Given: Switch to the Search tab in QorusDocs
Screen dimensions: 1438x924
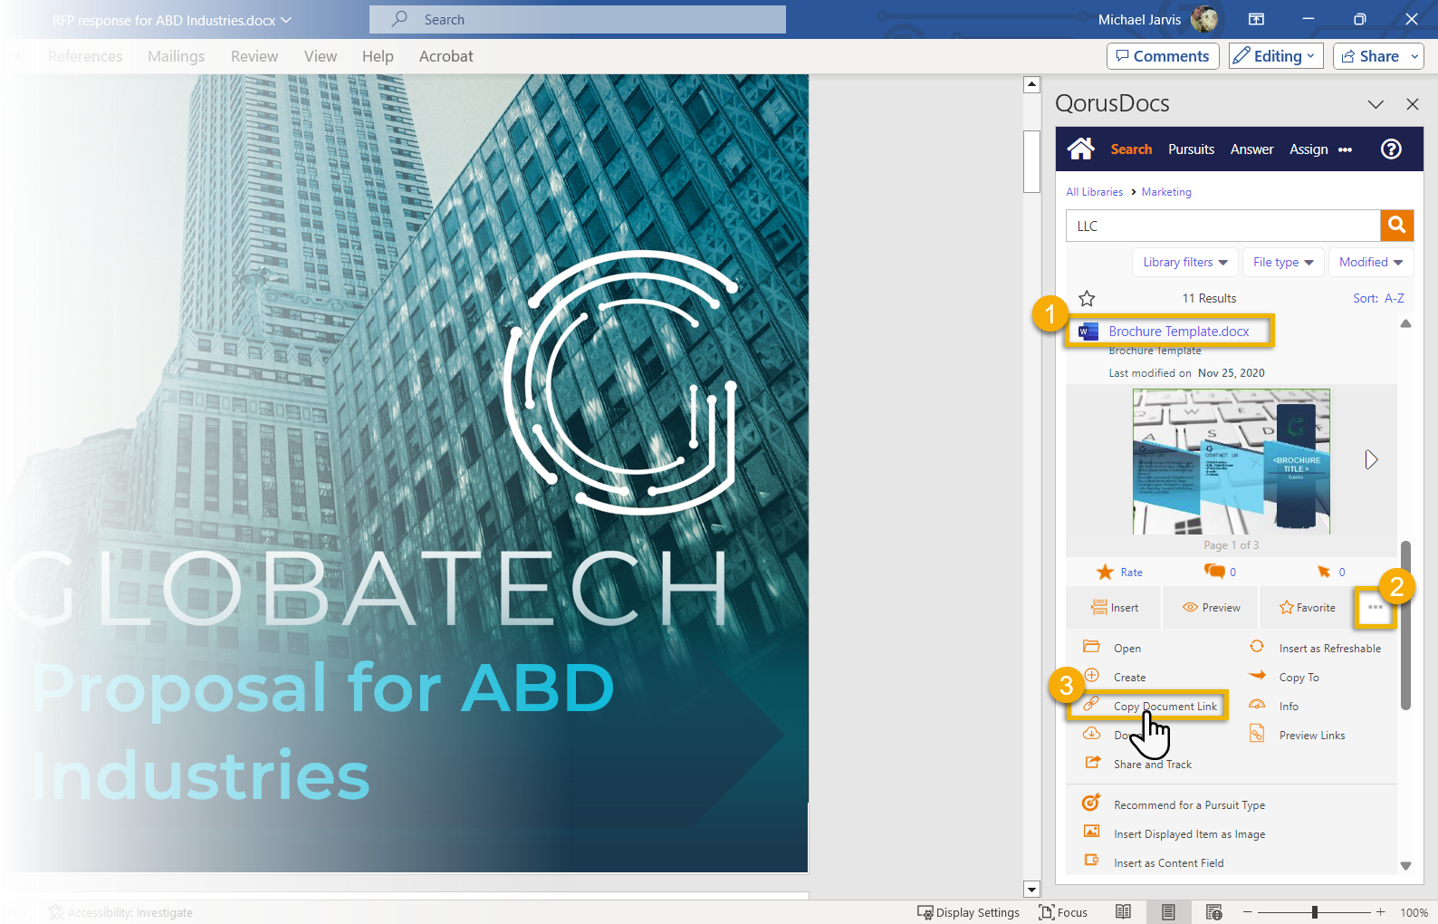Looking at the screenshot, I should (1131, 149).
